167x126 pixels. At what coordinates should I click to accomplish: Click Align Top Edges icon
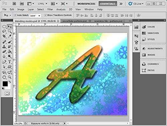tap(78, 15)
